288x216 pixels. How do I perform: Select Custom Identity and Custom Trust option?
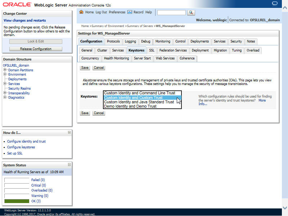tap(142, 98)
